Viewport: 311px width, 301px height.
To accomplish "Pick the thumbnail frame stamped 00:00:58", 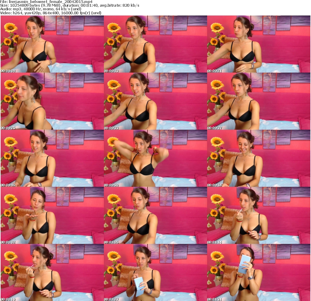I will point(259,158).
